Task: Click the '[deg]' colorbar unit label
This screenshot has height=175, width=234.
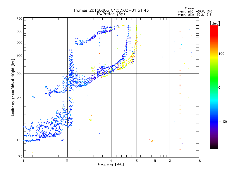Action: click(x=215, y=24)
